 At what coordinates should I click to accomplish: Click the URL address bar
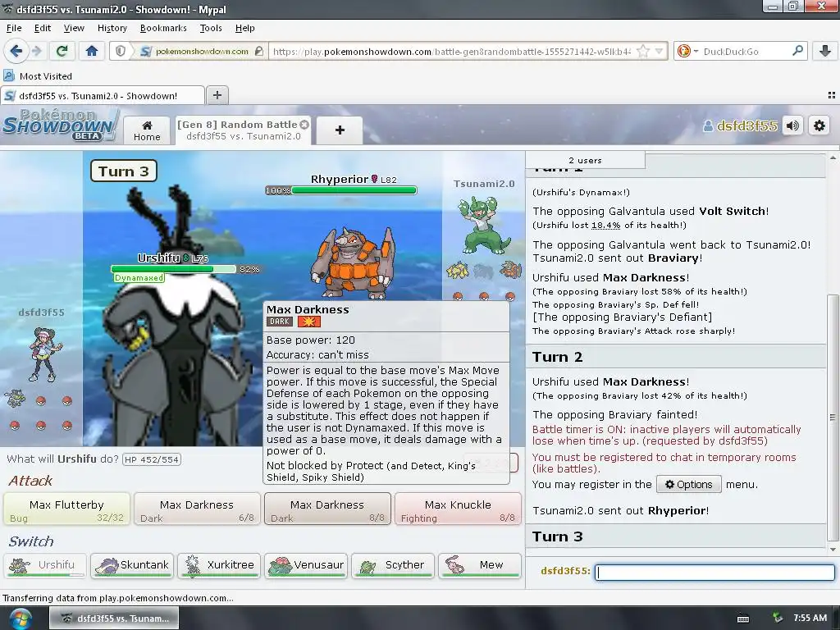point(452,52)
